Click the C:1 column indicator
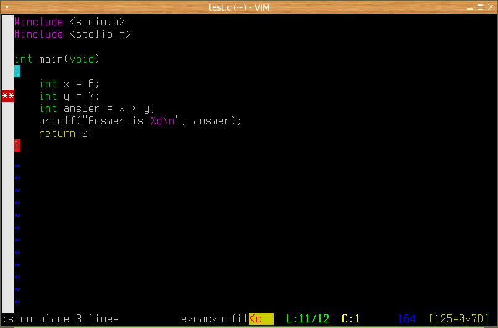 point(350,319)
